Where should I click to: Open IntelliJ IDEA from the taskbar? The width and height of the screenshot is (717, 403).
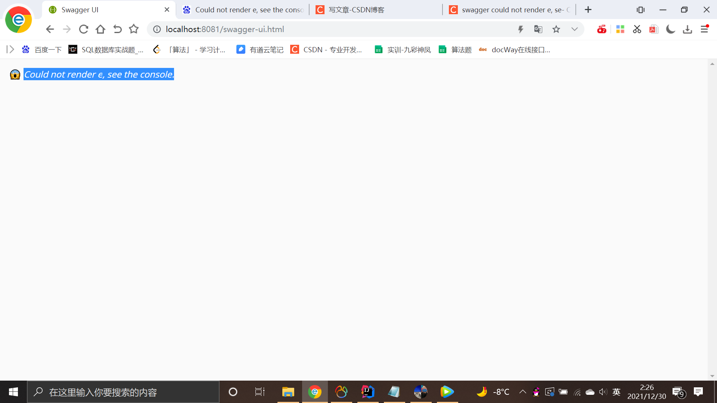point(368,392)
